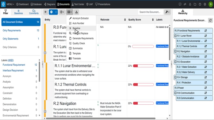The image size is (214, 120).
Task: Filter by Interface Requirement label
Action: pos(13,71)
